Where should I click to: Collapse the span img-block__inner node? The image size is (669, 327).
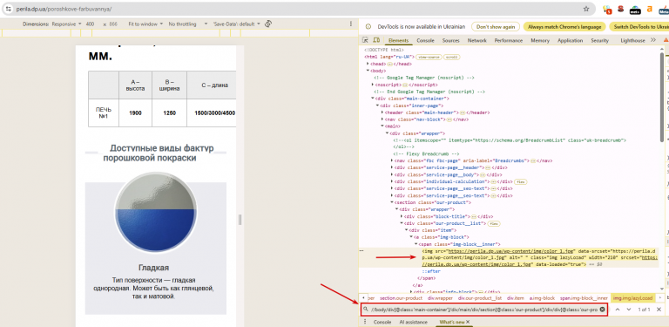(x=416, y=244)
